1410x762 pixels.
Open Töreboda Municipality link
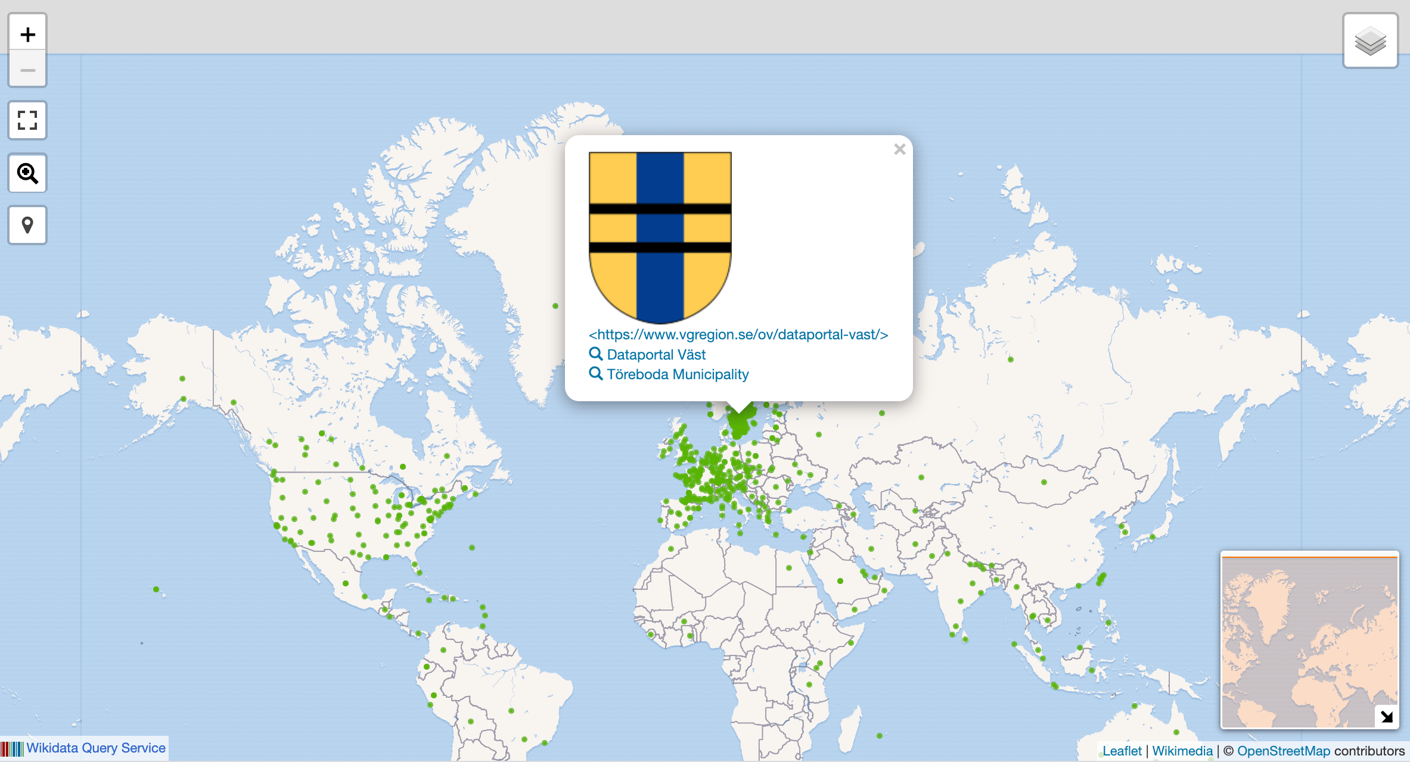tap(678, 374)
